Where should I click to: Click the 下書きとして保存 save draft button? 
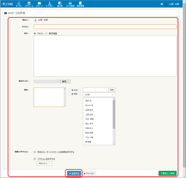167,173
